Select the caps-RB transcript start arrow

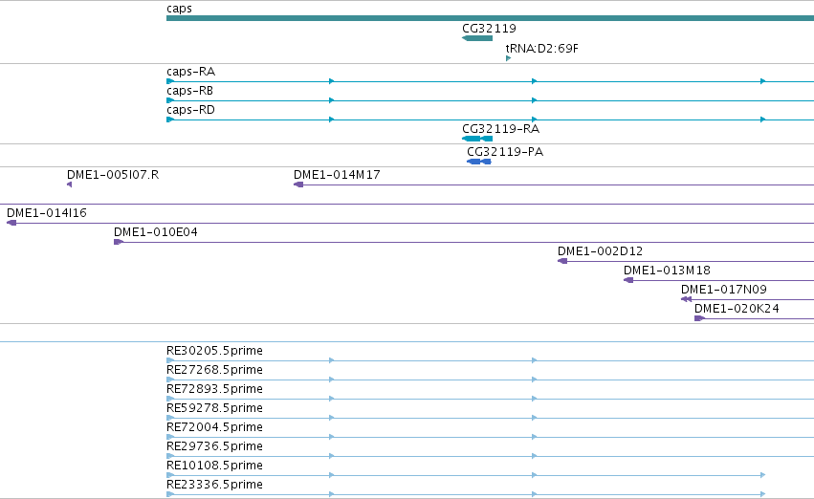tap(170, 100)
